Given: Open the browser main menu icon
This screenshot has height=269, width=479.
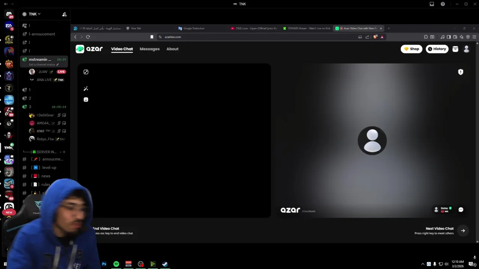Looking at the screenshot, I should (474, 37).
